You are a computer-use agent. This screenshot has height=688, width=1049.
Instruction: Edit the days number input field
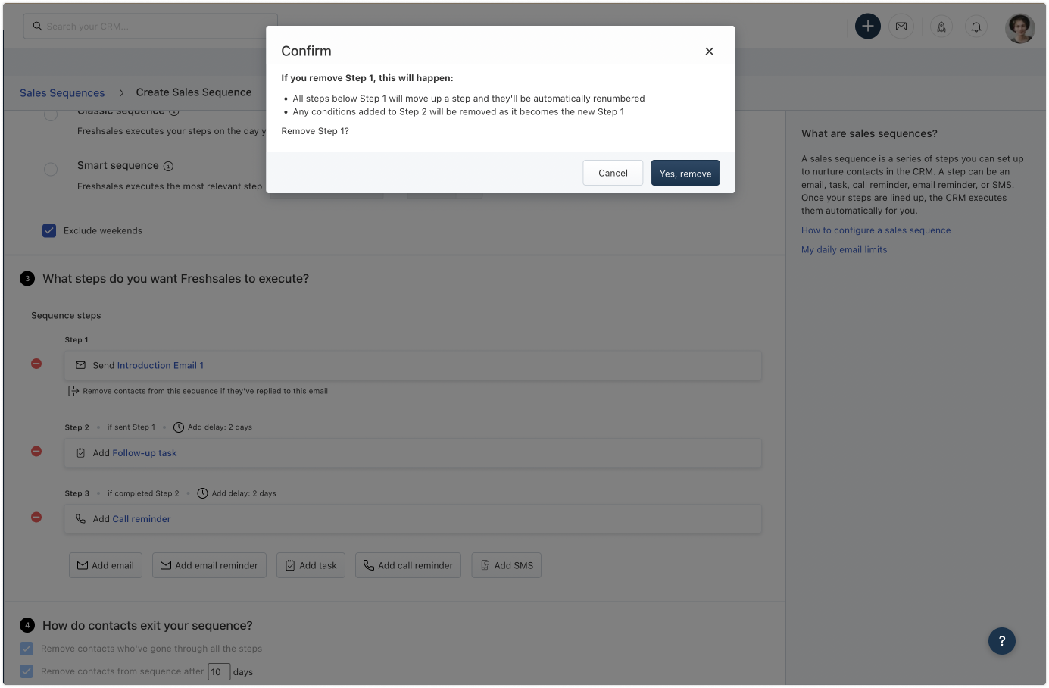(x=219, y=671)
